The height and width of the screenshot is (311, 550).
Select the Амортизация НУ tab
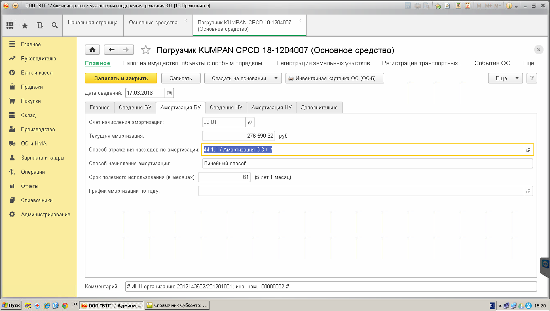tap(271, 107)
